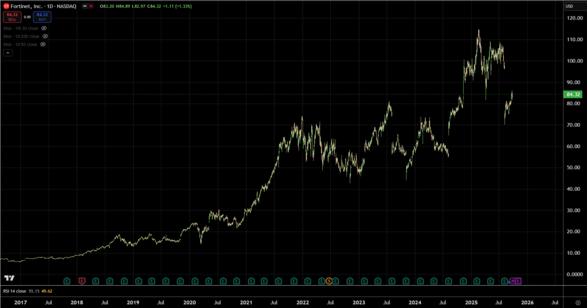The width and height of the screenshot is (587, 308).
Task: Click the first green earnings marker in 2017
Action: (x=67, y=281)
